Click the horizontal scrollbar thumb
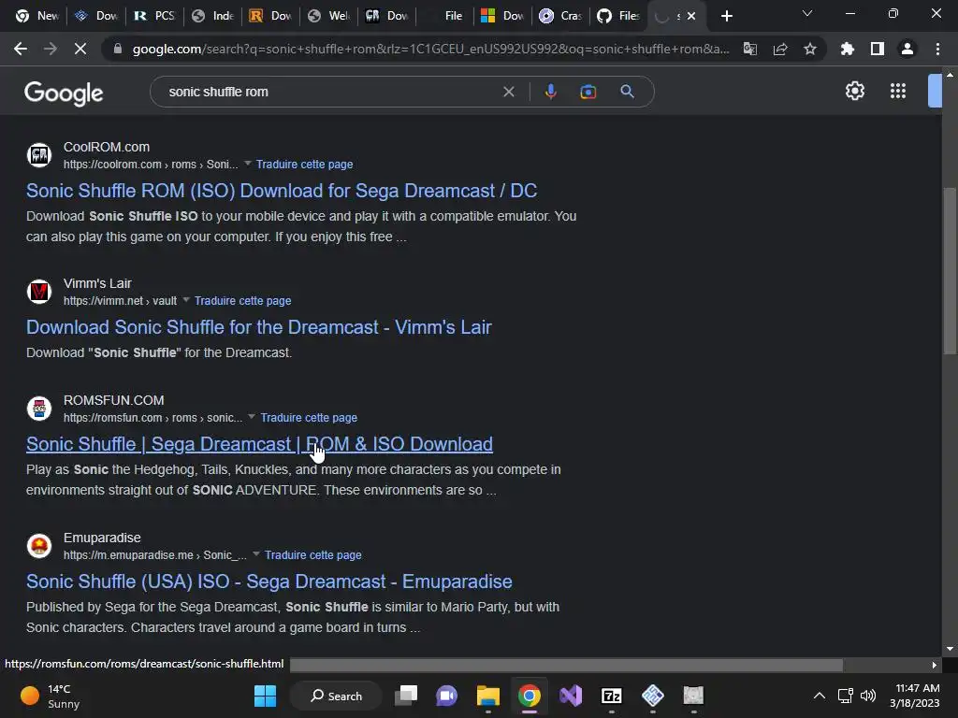This screenshot has height=718, width=958. (x=566, y=665)
